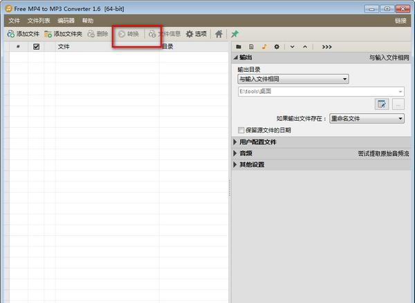Select the document icon in the settings panel toolbar
415x303 pixels.
(251, 47)
